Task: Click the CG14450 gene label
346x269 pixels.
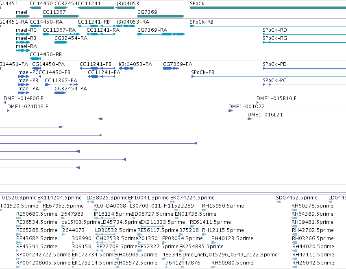Action: click(41, 4)
